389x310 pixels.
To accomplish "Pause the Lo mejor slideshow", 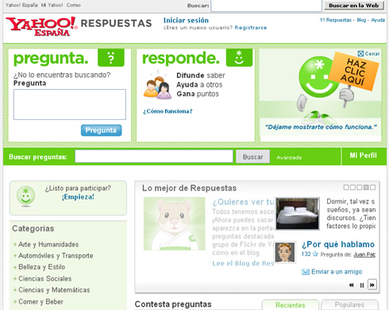I will [362, 285].
